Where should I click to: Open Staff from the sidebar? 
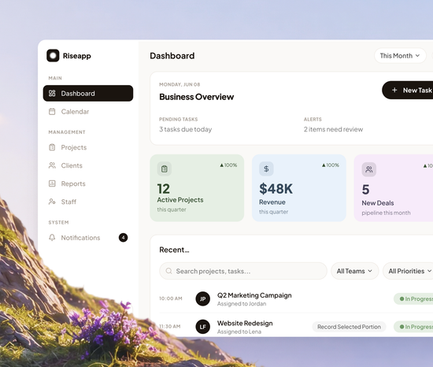[x=88, y=202]
